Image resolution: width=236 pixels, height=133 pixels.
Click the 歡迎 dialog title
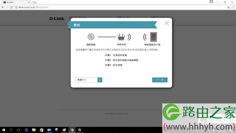[77, 25]
